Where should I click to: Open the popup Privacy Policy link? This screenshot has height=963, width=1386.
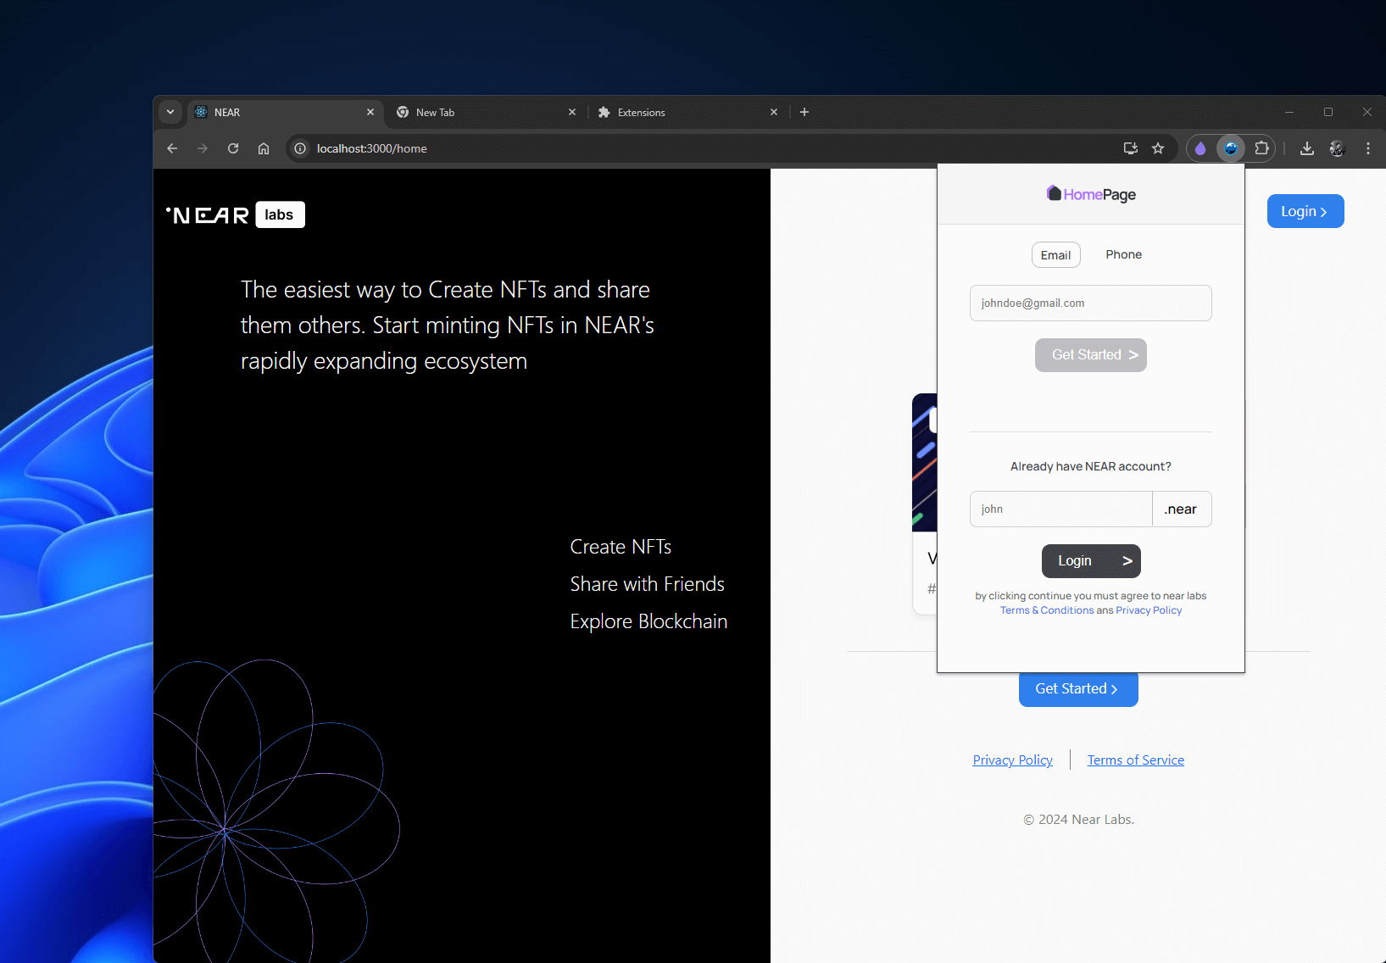coord(1149,610)
